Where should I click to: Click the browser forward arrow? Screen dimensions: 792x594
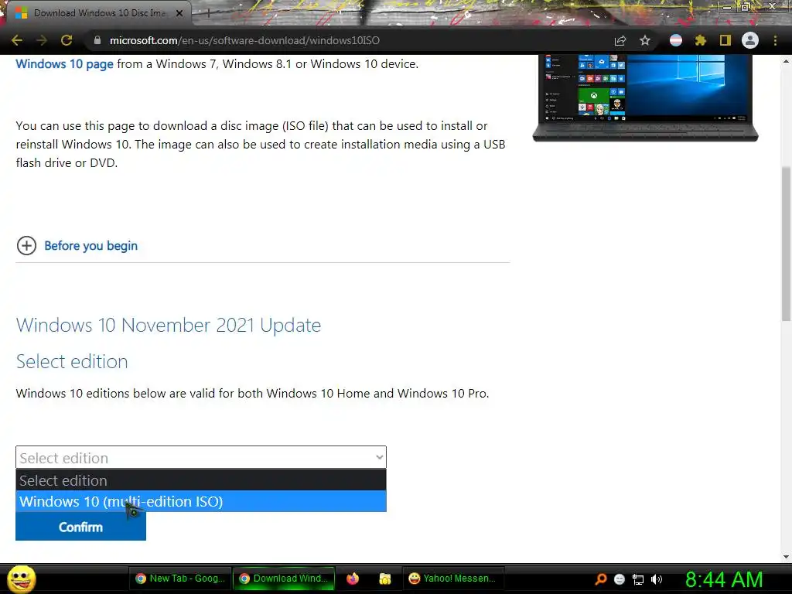click(x=42, y=40)
